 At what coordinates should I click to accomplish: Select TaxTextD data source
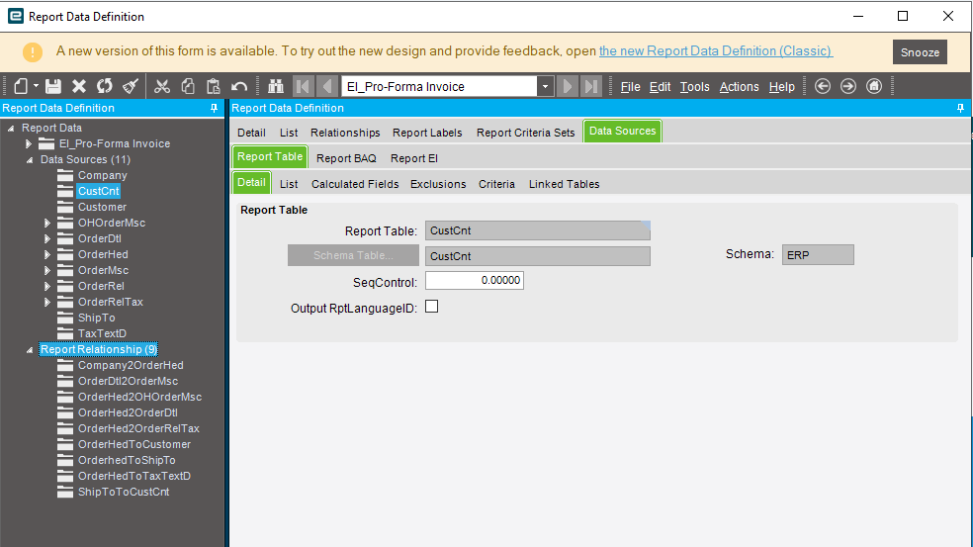tap(102, 333)
